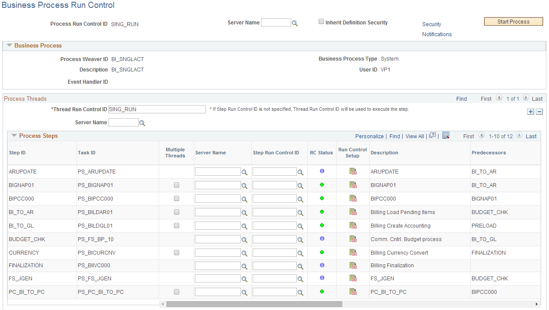Delete the current Process Threads row
The image size is (549, 310).
click(539, 112)
